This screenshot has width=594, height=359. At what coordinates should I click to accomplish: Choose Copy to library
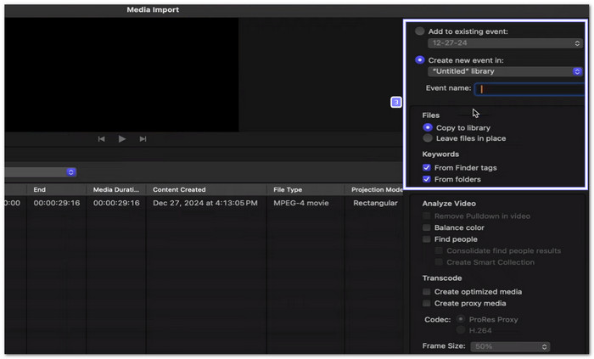point(428,127)
